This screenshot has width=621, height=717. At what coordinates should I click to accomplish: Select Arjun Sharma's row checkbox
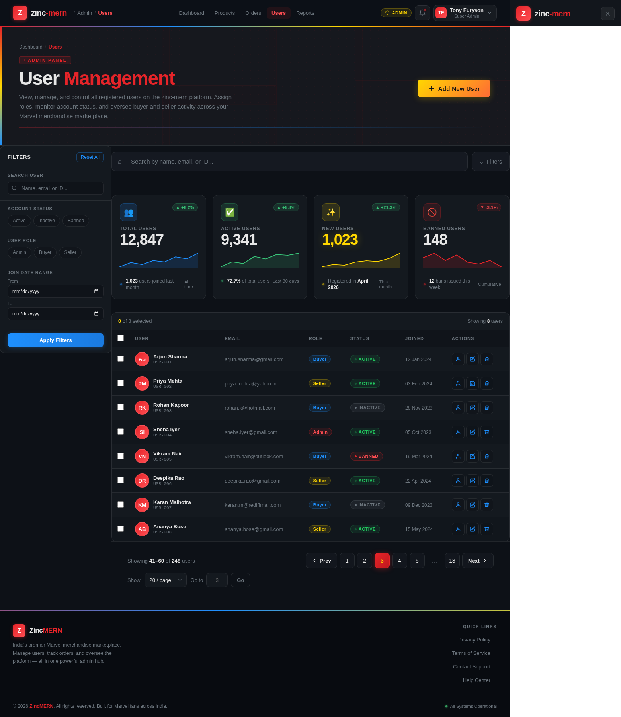point(121,359)
